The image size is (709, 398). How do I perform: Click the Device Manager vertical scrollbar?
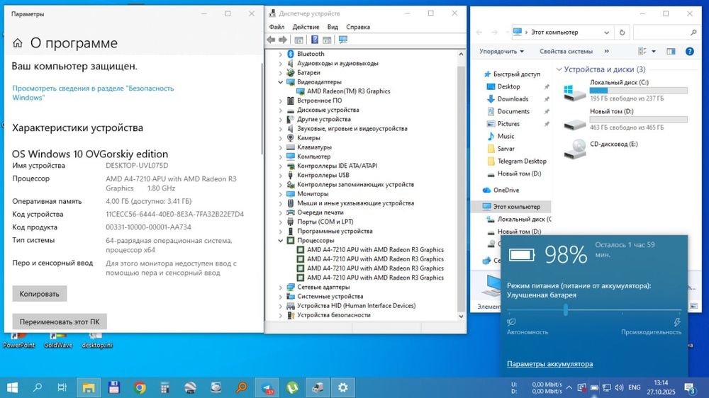point(461,186)
